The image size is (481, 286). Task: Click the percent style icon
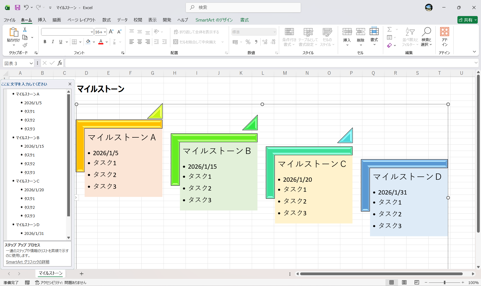pos(248,42)
